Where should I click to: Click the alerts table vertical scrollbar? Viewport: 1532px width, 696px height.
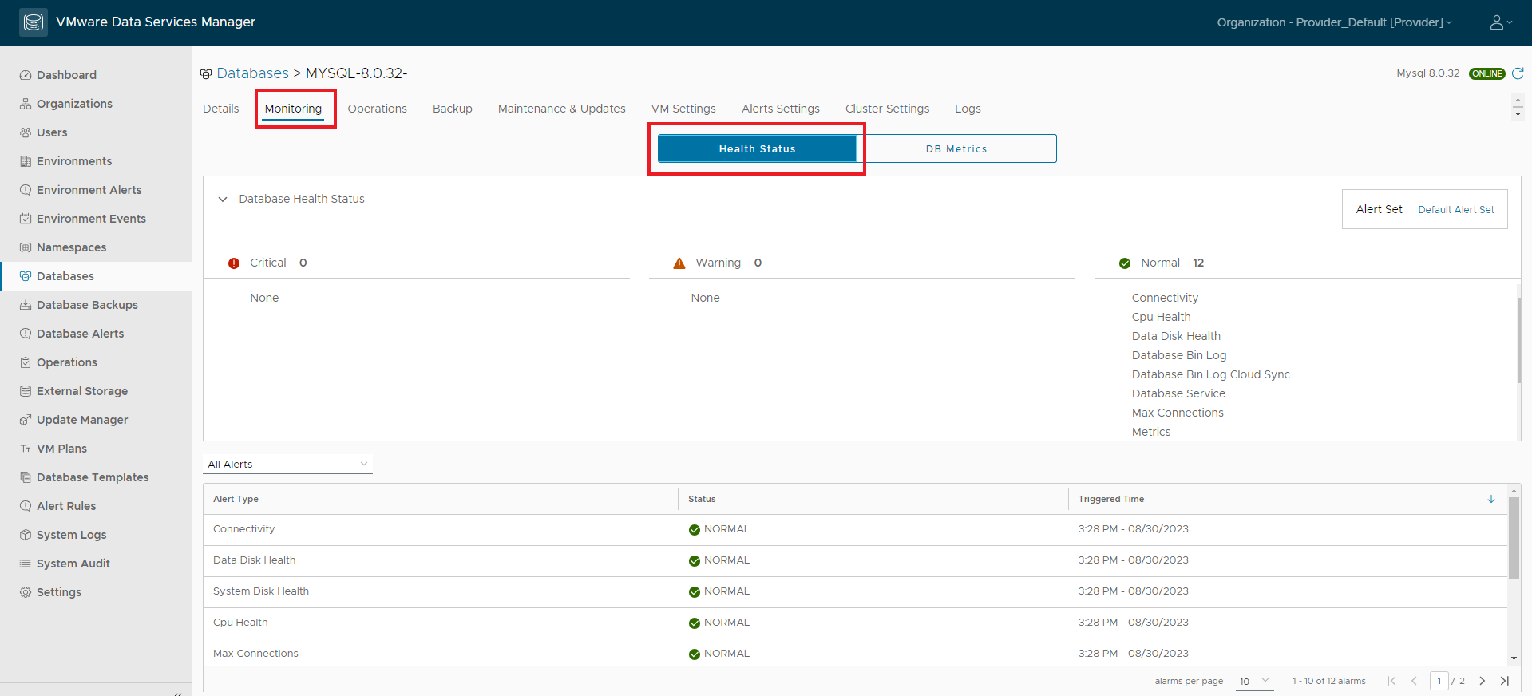(1514, 539)
